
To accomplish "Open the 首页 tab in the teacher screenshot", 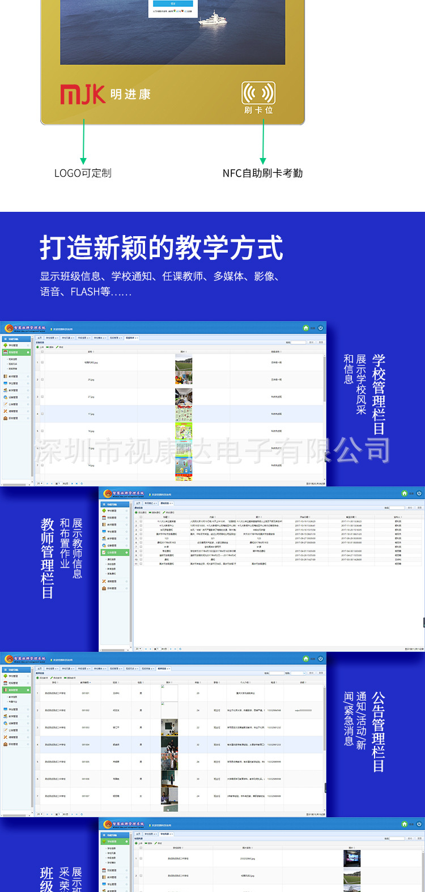I will coord(40,668).
